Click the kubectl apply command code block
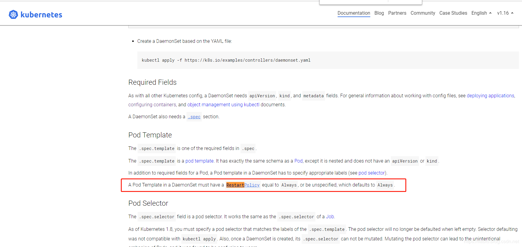Image resolution: width=522 pixels, height=247 pixels. tap(226, 60)
